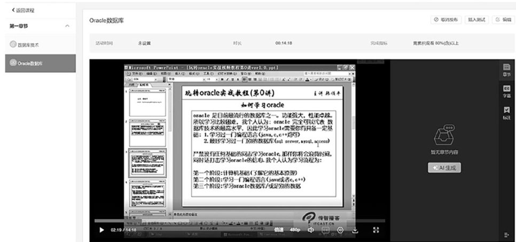Open the 章节 chapters panel
Image resolution: width=516 pixels, height=242 pixels.
506,69
